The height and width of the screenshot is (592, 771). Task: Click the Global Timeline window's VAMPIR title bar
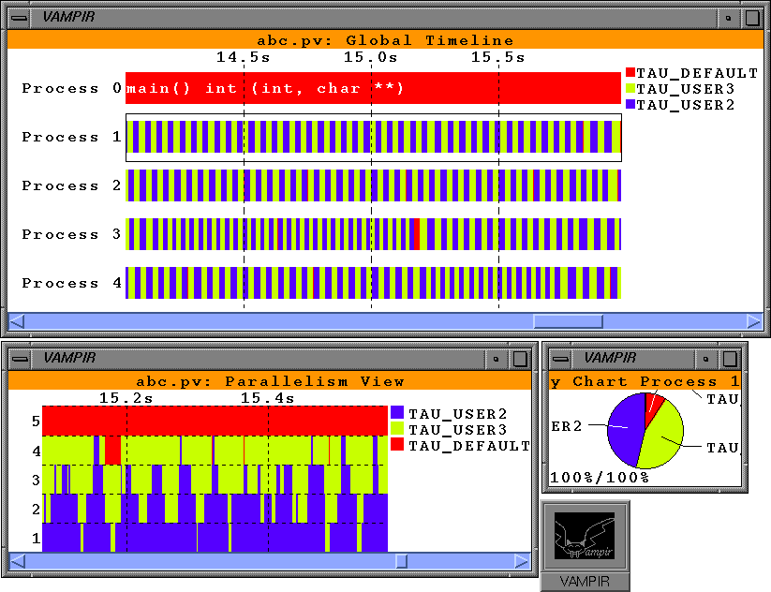coord(374,18)
